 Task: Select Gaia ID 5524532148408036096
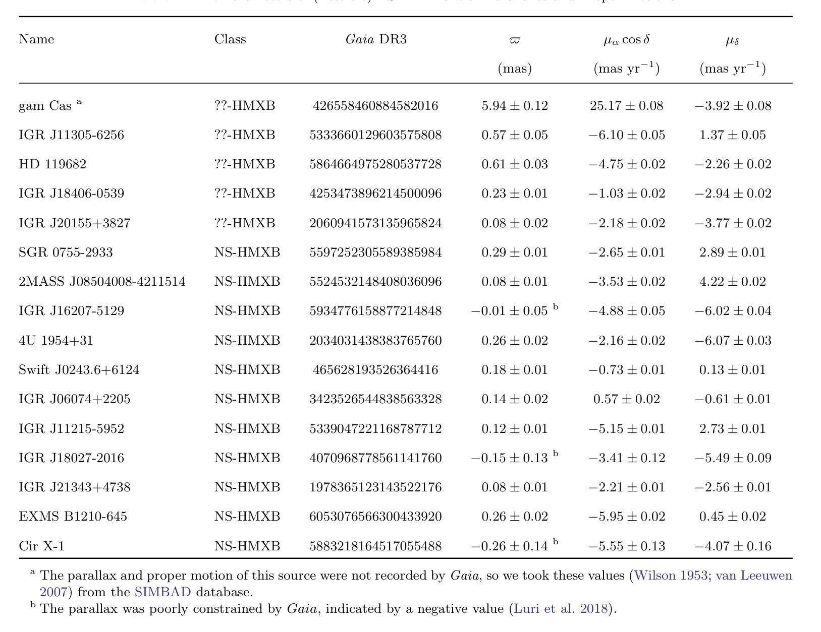[375, 282]
